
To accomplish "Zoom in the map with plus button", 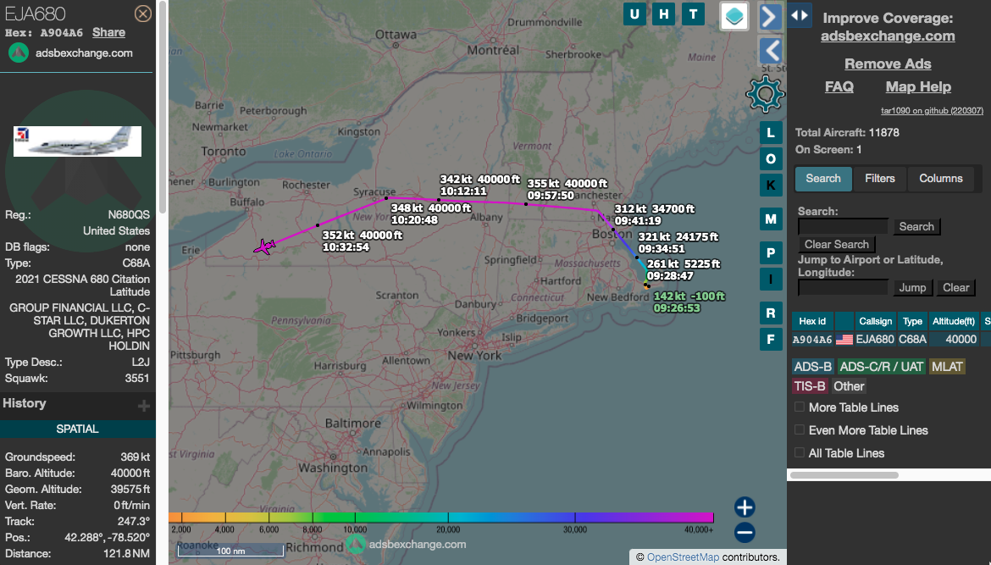I will click(x=745, y=507).
